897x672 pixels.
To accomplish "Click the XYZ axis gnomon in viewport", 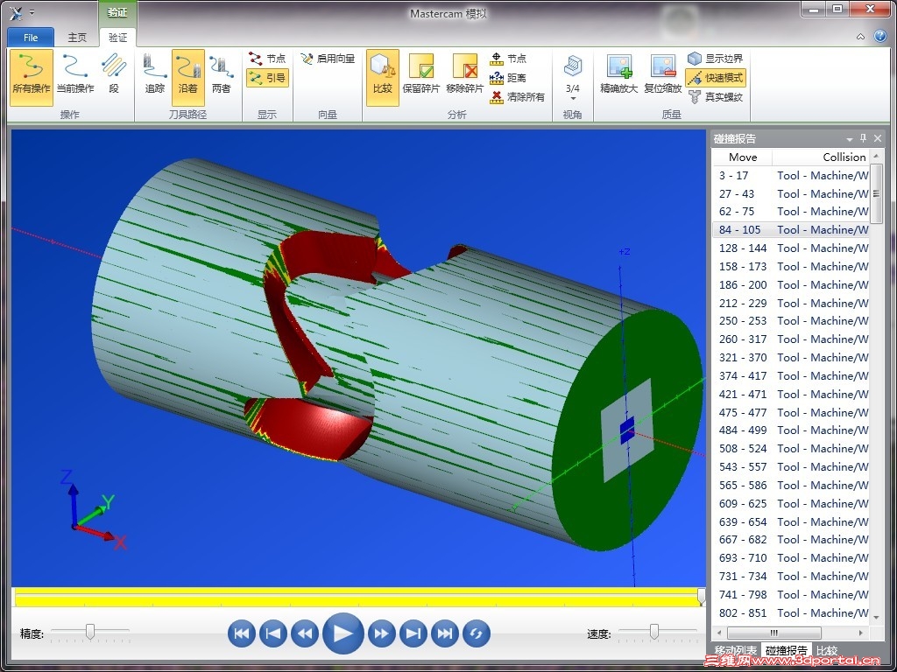I will 93,510.
